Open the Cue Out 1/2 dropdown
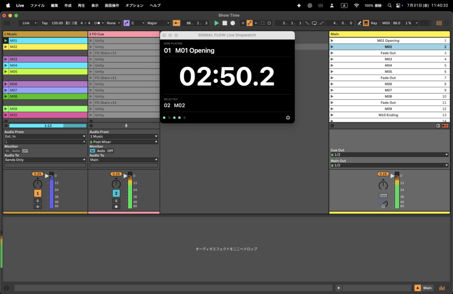The width and height of the screenshot is (453, 294). pyautogui.click(x=389, y=155)
